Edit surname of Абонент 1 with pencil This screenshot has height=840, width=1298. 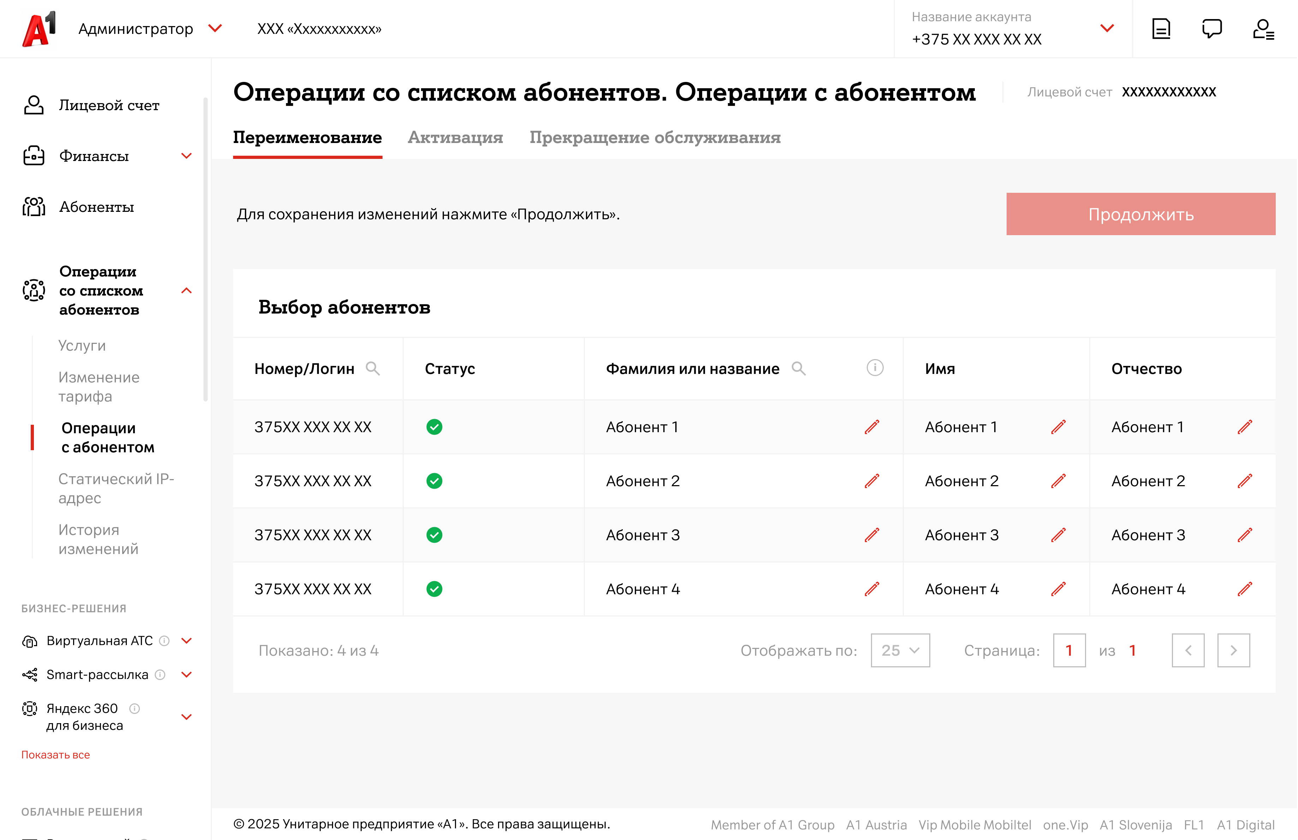pos(872,427)
